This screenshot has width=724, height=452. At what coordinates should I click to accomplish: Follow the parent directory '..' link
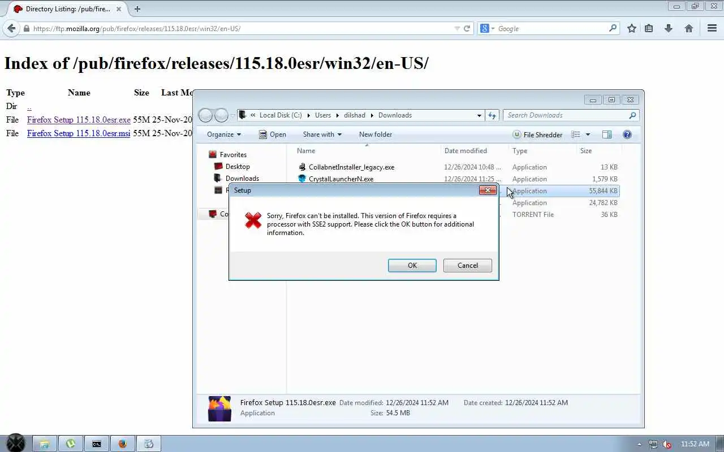click(x=29, y=106)
